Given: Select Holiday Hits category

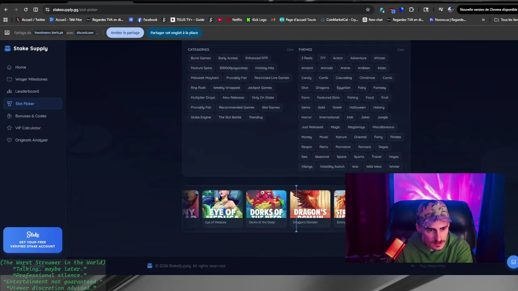Looking at the screenshot, I should click(x=265, y=68).
